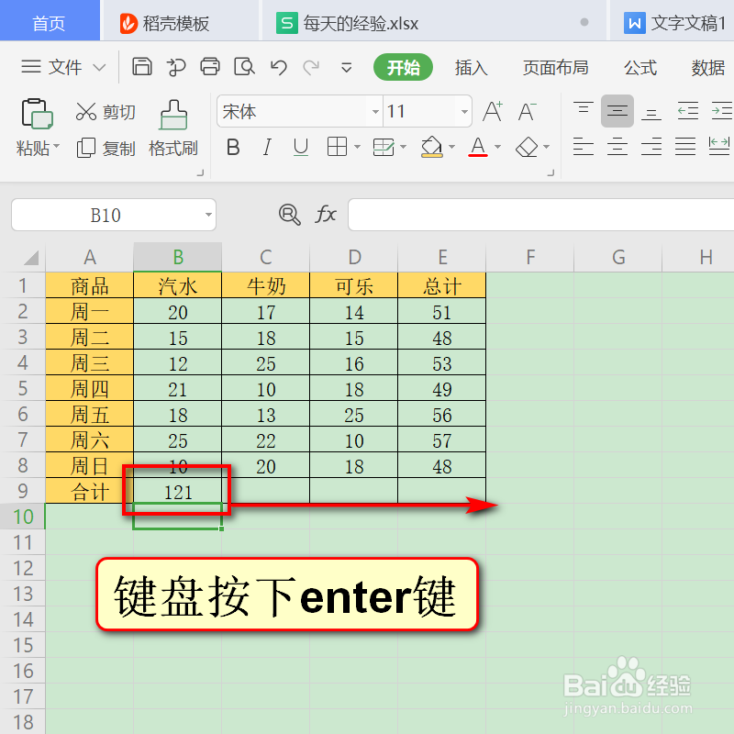Switch to the 公式 ribbon tab

(x=639, y=67)
